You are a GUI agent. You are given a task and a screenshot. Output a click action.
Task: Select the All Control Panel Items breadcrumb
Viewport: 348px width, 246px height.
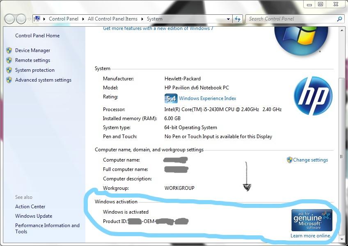(112, 19)
